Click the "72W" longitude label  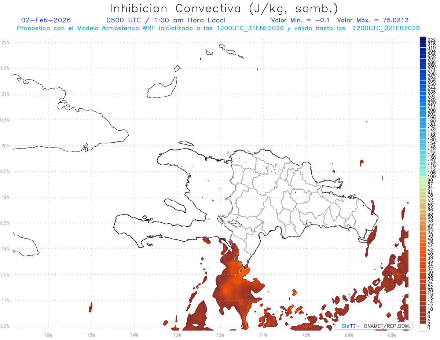(x=220, y=334)
